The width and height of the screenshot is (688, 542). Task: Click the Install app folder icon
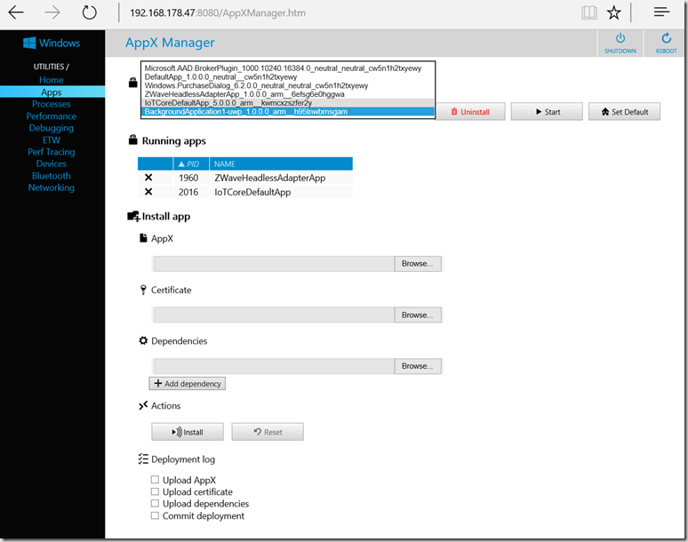[x=133, y=216]
